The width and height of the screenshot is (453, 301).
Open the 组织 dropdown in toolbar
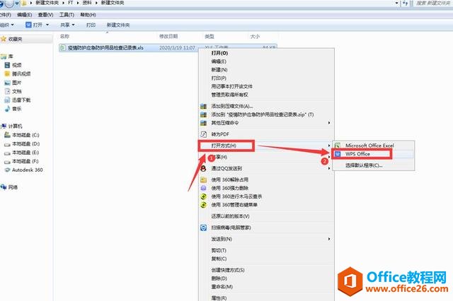[x=6, y=25]
